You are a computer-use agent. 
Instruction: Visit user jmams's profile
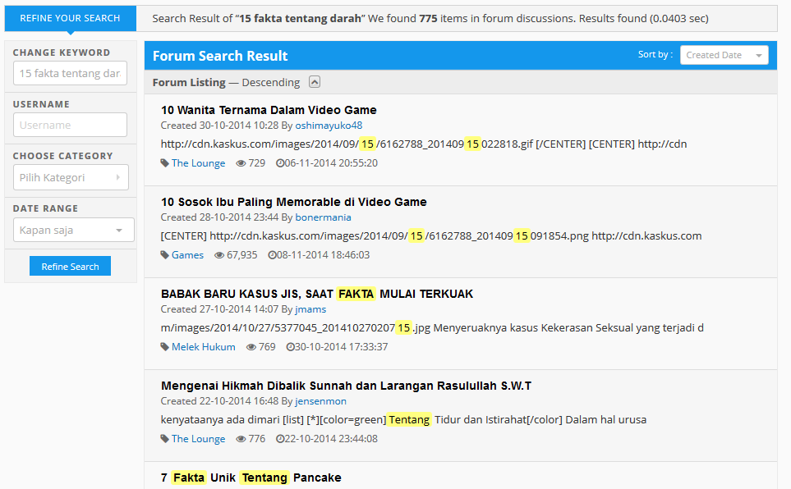point(310,309)
